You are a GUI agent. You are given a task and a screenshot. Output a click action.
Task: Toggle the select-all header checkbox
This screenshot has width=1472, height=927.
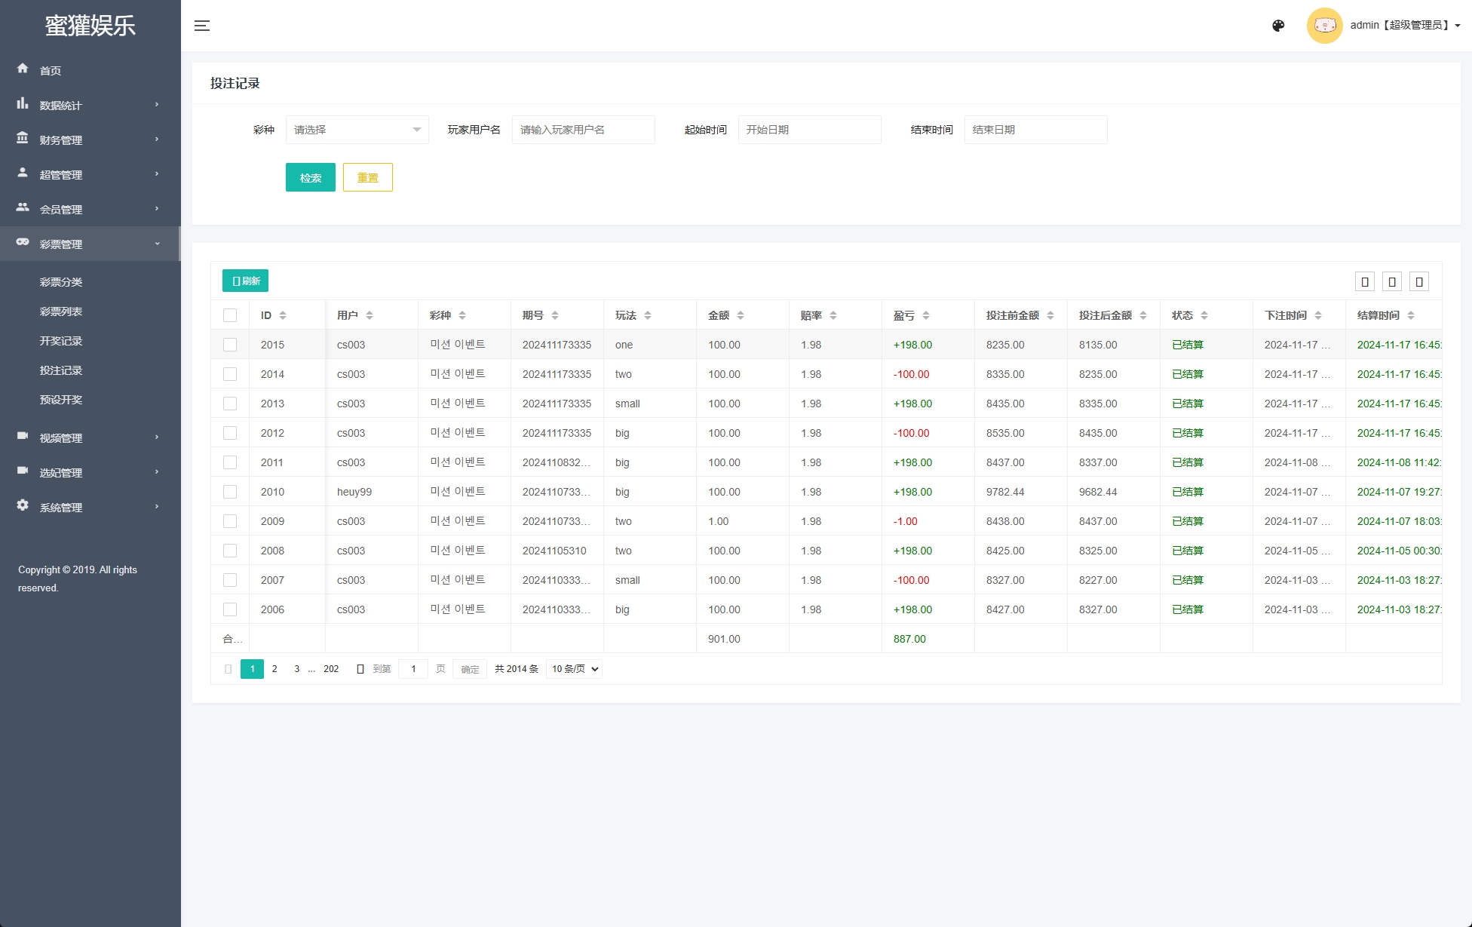pos(230,315)
